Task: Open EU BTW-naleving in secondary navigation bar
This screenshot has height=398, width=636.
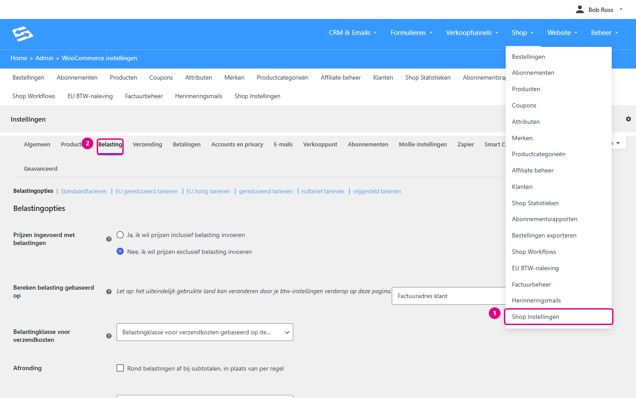Action: pos(90,96)
